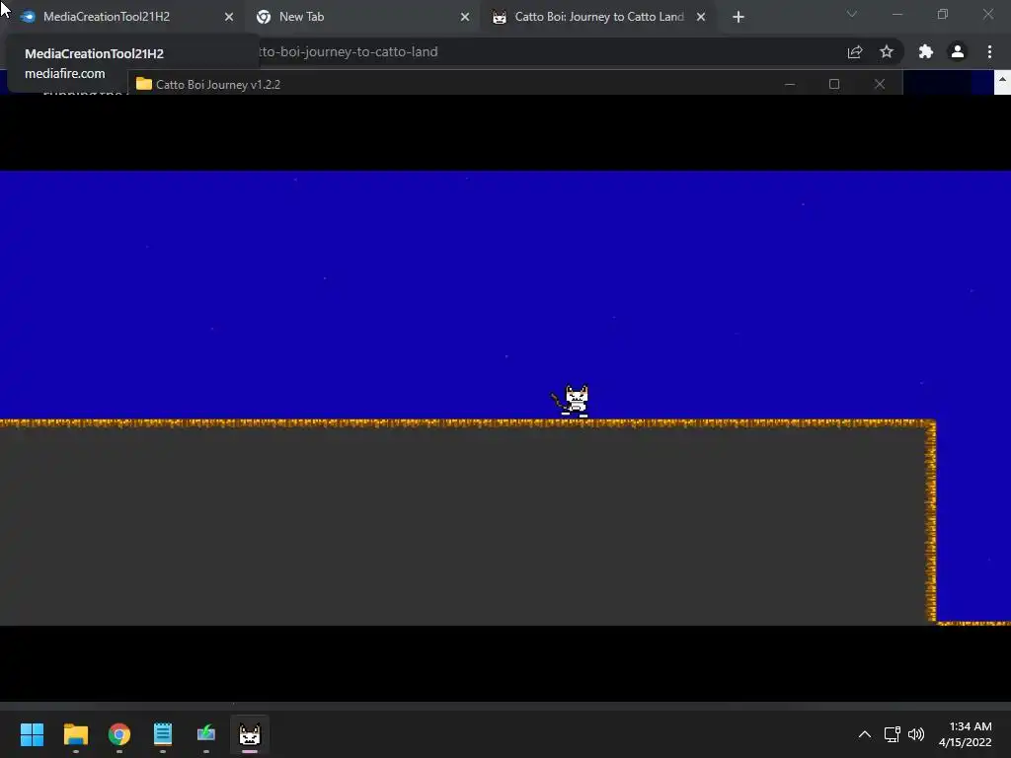The height and width of the screenshot is (758, 1011).
Task: Click the share this page icon
Action: pyautogui.click(x=855, y=51)
